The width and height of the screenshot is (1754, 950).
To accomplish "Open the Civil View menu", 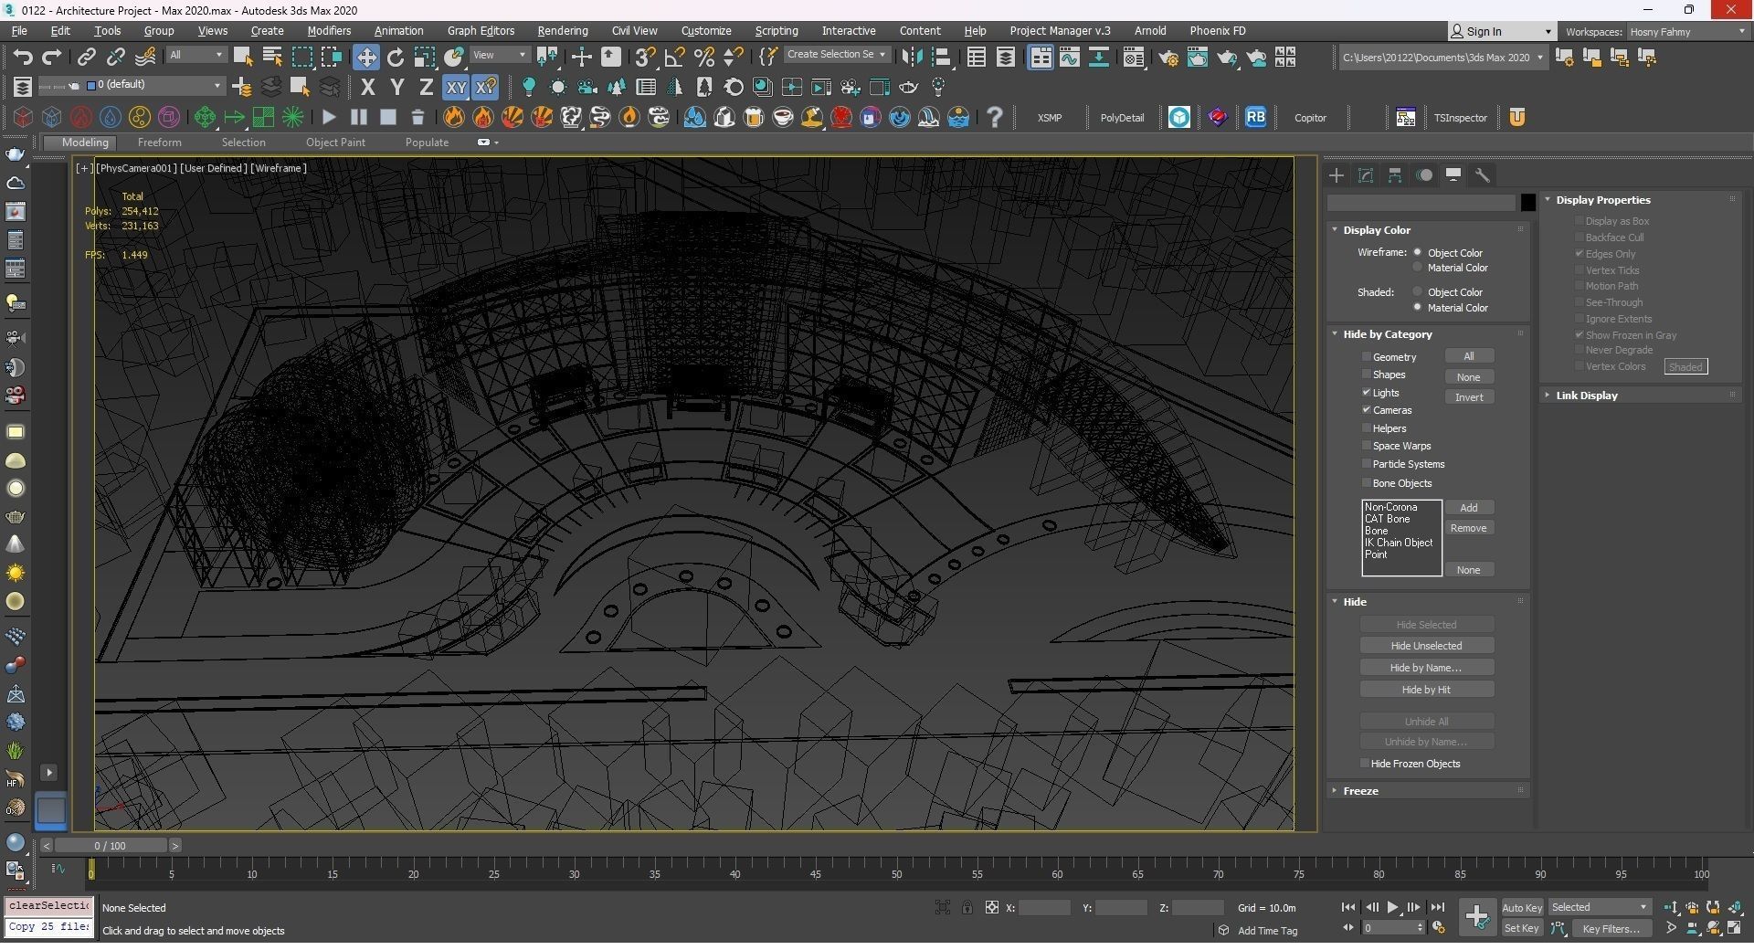I will [634, 31].
